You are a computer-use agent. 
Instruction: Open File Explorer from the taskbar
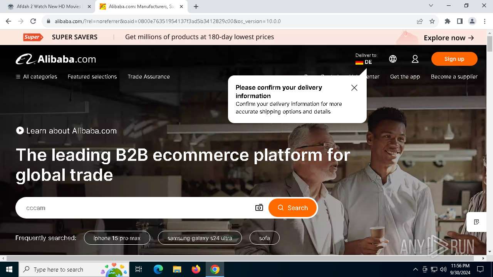pos(177,269)
